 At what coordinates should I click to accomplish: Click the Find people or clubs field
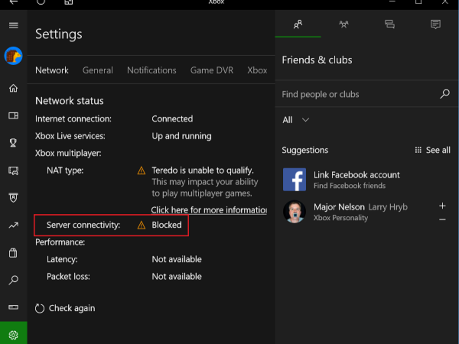[360, 94]
